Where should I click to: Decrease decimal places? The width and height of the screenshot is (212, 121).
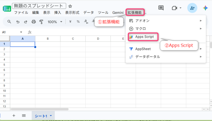[86, 22]
